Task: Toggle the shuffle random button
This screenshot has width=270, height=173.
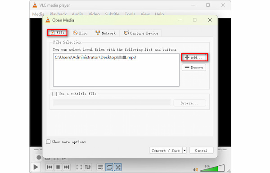Action: click(x=118, y=167)
